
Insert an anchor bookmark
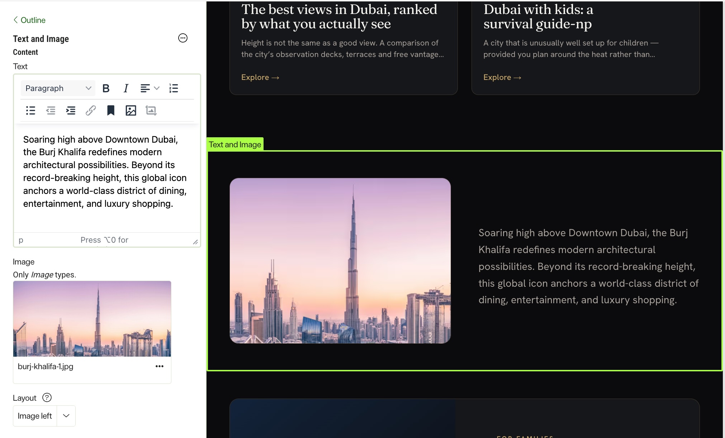[111, 110]
